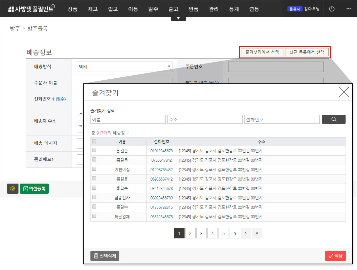Screen dimensions: 357x270
Task: Click 선택삭제 trash button
Action: point(105,256)
